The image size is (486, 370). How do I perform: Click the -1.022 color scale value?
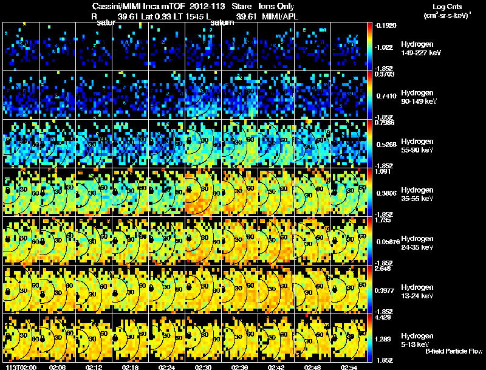click(x=384, y=47)
